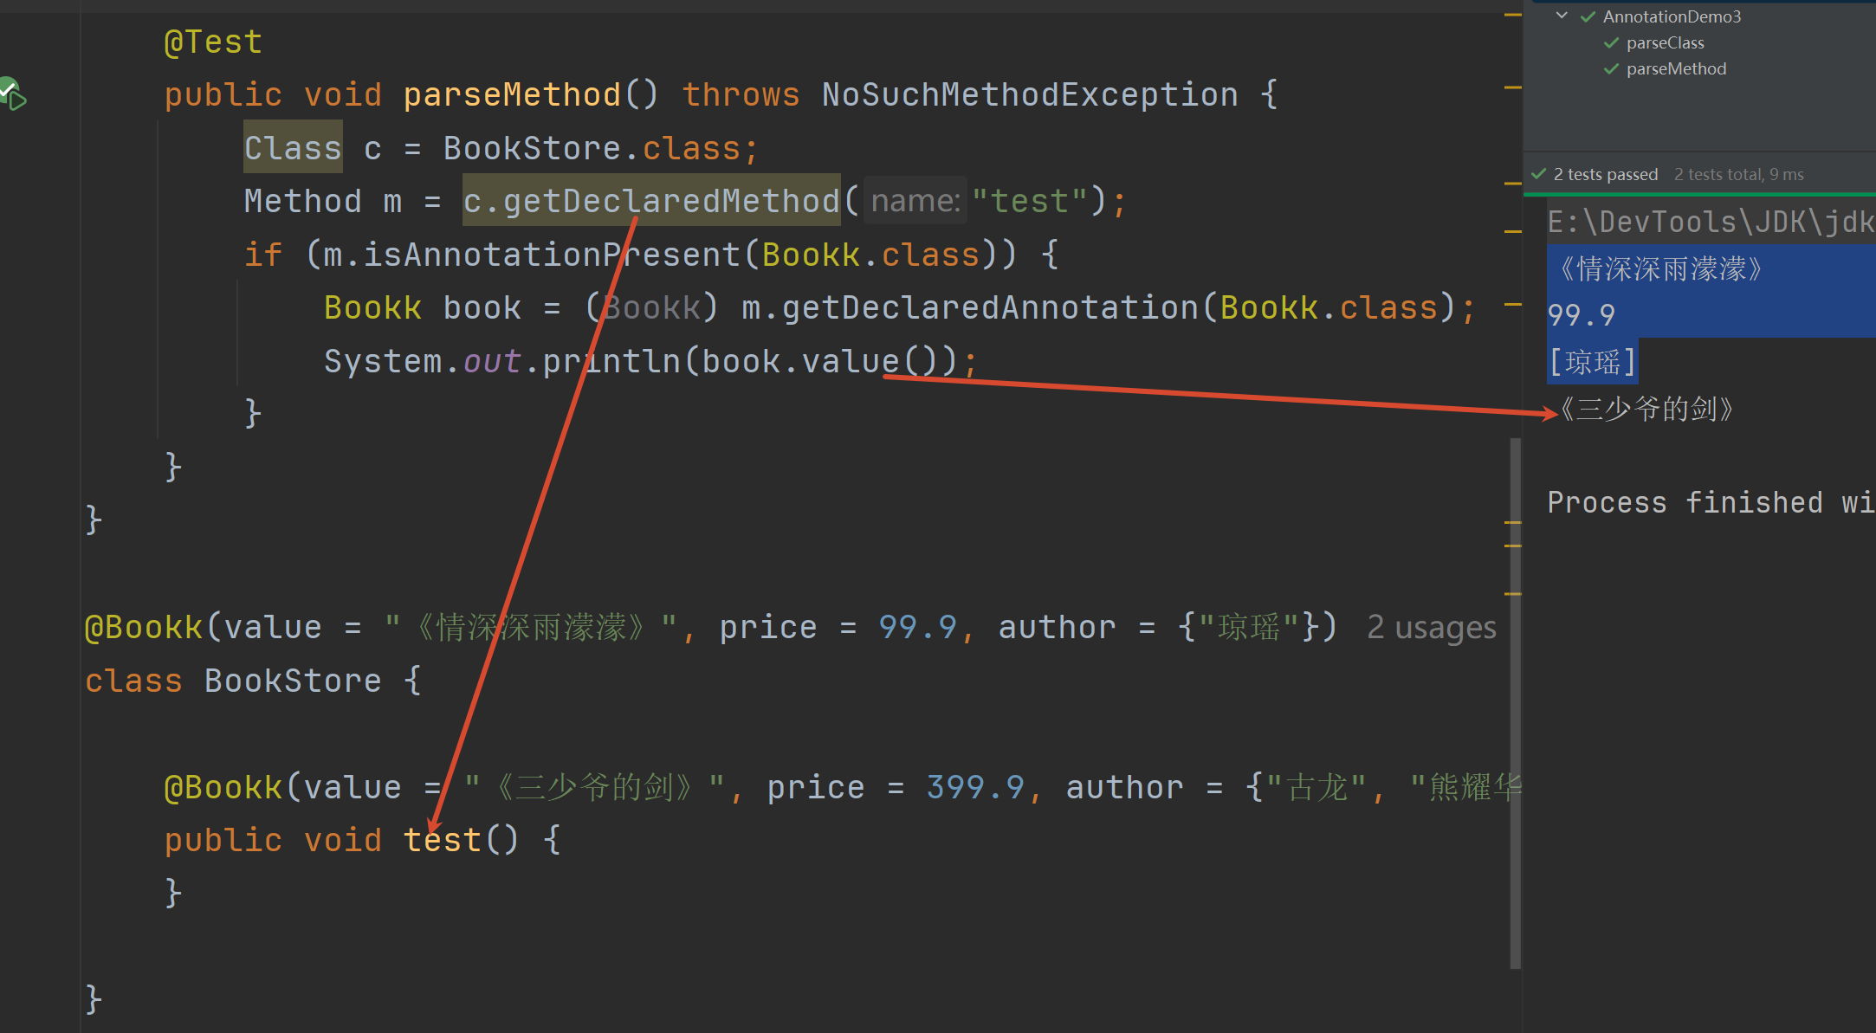Screen dimensions: 1876x1033
Task: Click the run test gutter icon beside parseMethod
Action: click(12, 94)
